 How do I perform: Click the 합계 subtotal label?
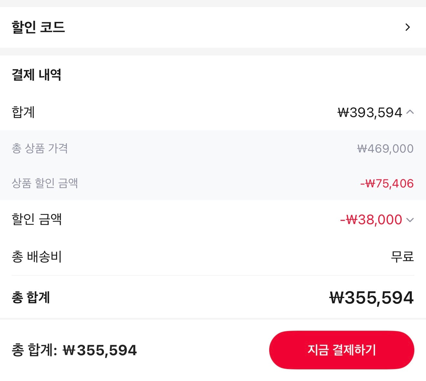point(22,113)
